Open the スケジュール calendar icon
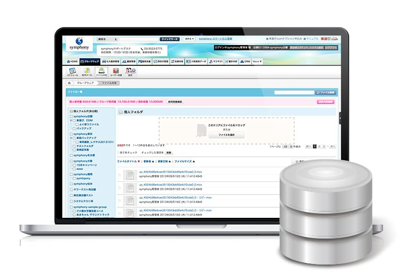Viewport: 399px width, 273px height. [72, 72]
